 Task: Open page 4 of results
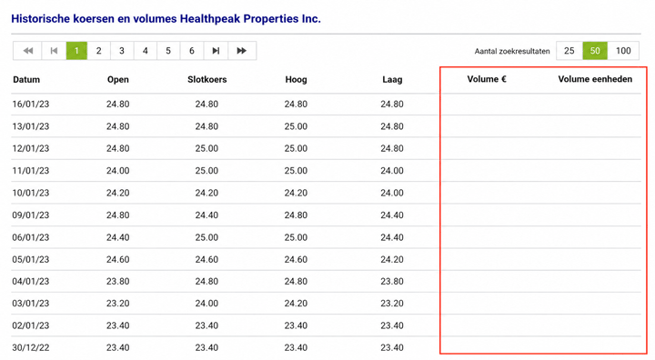(x=145, y=51)
